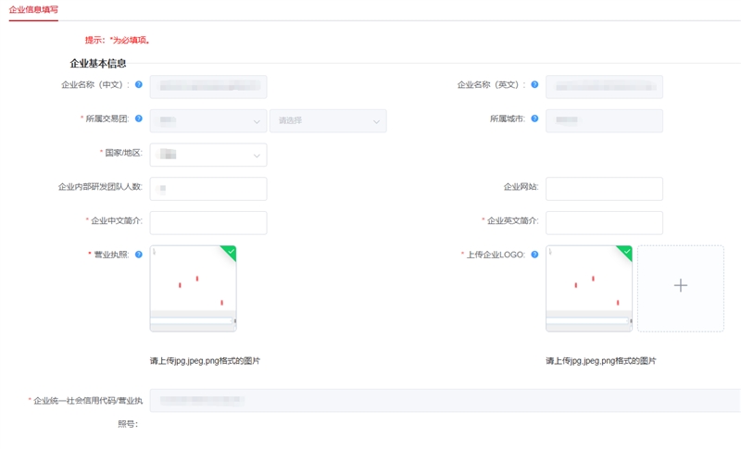Viewport: 741px width, 449px height.
Task: Click the 企业网站 input field
Action: point(605,189)
